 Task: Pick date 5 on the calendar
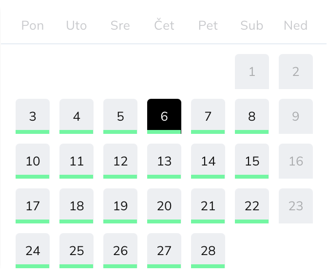pos(120,116)
